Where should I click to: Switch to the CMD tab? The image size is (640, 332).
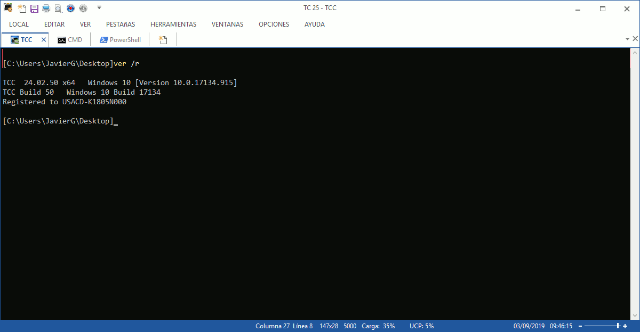click(x=70, y=40)
